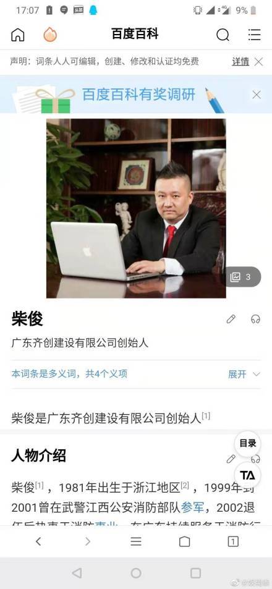
Task: Tap the flame hot topics icon
Action: 50,35
